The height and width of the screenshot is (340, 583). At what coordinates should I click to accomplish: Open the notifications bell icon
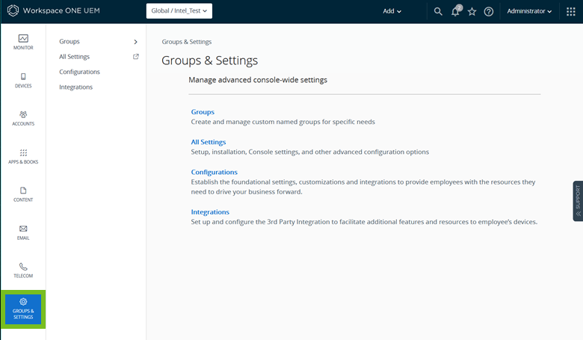[x=455, y=11]
